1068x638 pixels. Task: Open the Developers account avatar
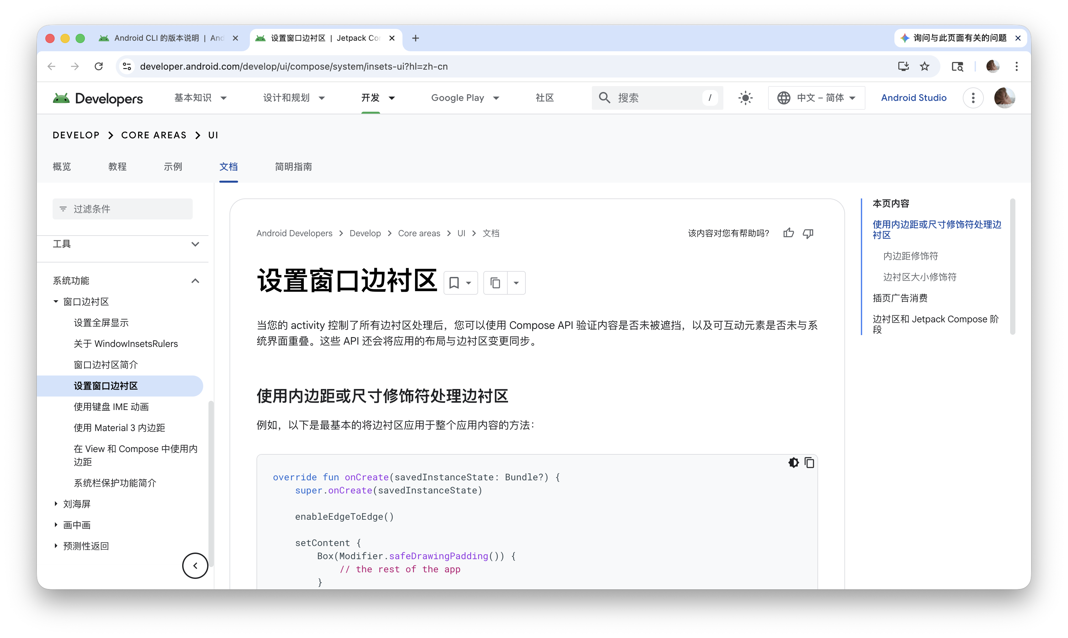[1004, 98]
